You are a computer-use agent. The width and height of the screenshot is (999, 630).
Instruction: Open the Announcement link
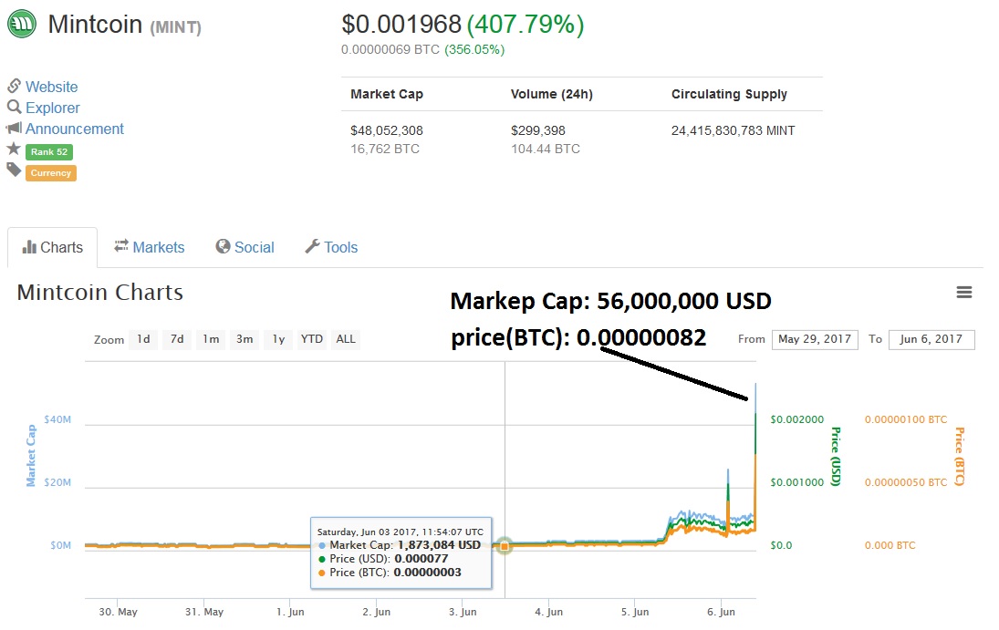[75, 129]
